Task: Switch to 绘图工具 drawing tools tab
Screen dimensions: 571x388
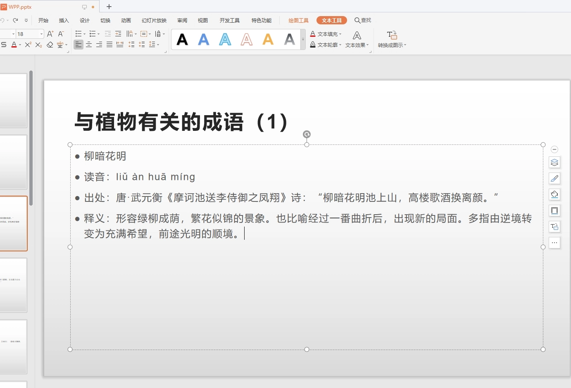Action: coord(299,20)
